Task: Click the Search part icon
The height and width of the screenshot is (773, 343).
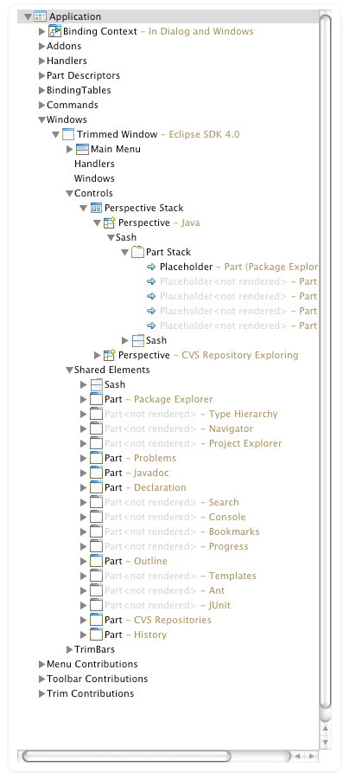Action: pyautogui.click(x=97, y=502)
